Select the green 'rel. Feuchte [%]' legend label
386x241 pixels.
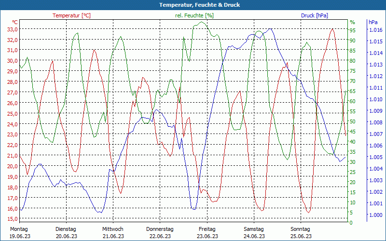pos(194,15)
